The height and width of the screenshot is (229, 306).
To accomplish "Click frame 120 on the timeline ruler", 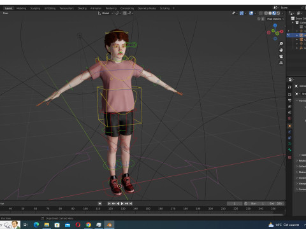I will pyautogui.click(x=110, y=209).
